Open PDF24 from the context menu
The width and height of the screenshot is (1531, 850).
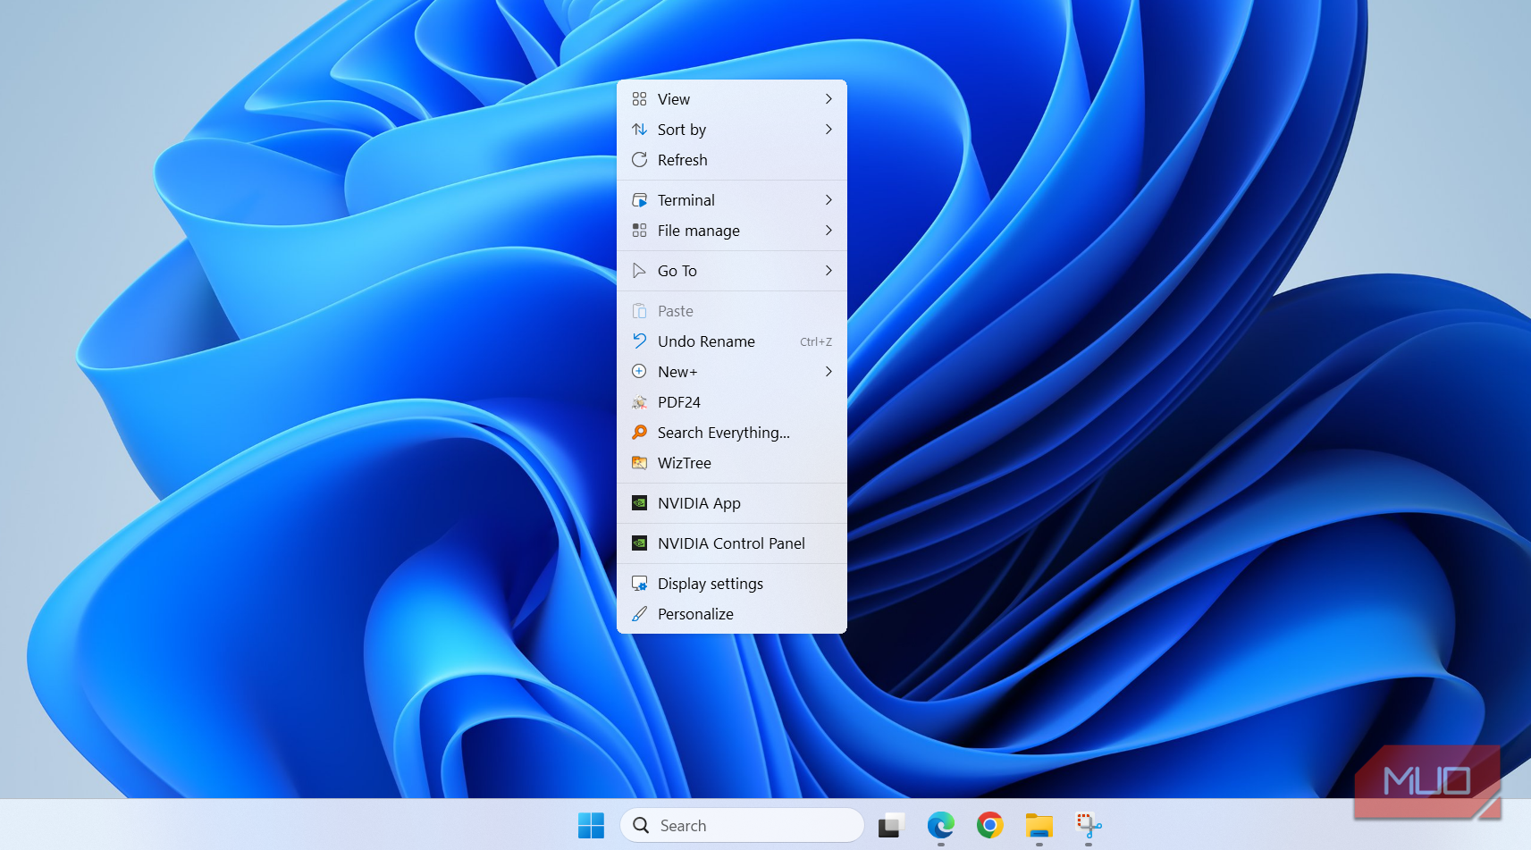[732, 402]
